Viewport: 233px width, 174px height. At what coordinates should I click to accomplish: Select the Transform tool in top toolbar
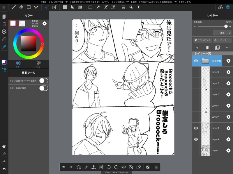pos(54,7)
